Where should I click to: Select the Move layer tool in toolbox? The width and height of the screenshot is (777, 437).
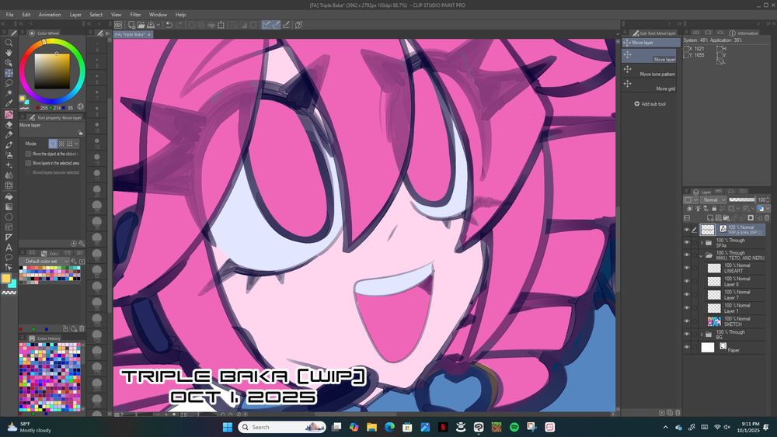(9, 73)
